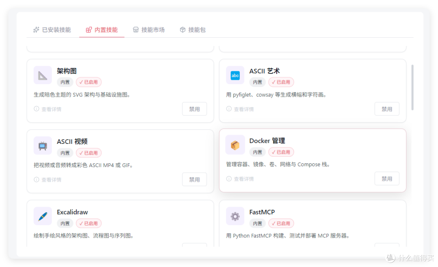This screenshot has width=438, height=267.
Task: Click description 用 Python FastMCP 构建、测试并部署 MCP 服务器
Action: (288, 236)
